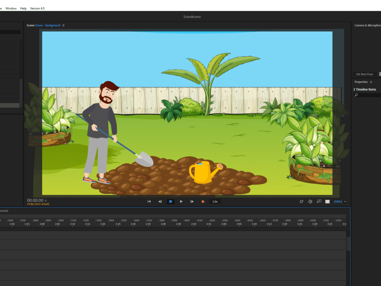Click the 59% zoom value

(x=338, y=201)
